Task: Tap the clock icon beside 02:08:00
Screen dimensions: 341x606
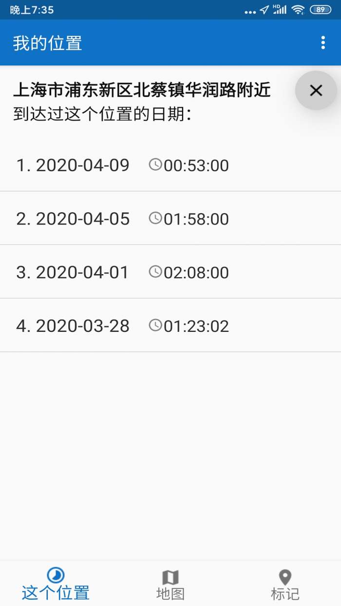Action: [155, 272]
